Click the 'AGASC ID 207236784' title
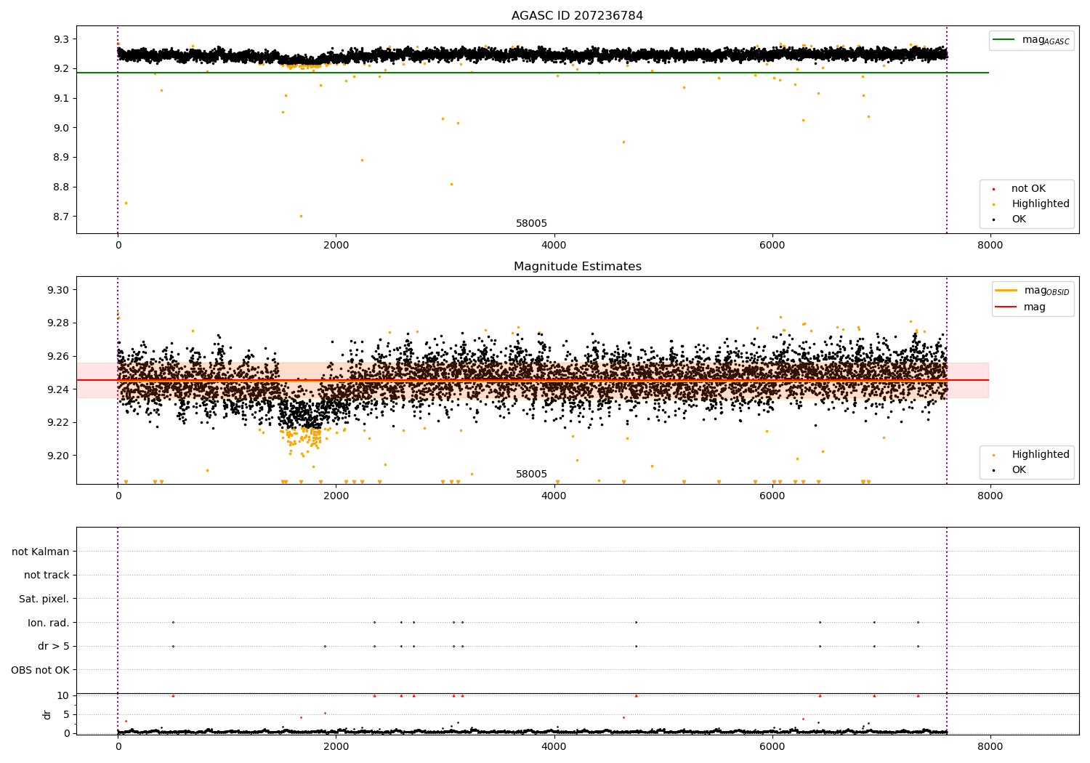Image resolution: width=1090 pixels, height=763 pixels. [577, 16]
